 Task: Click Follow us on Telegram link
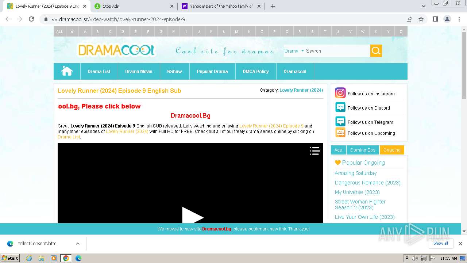tap(370, 122)
